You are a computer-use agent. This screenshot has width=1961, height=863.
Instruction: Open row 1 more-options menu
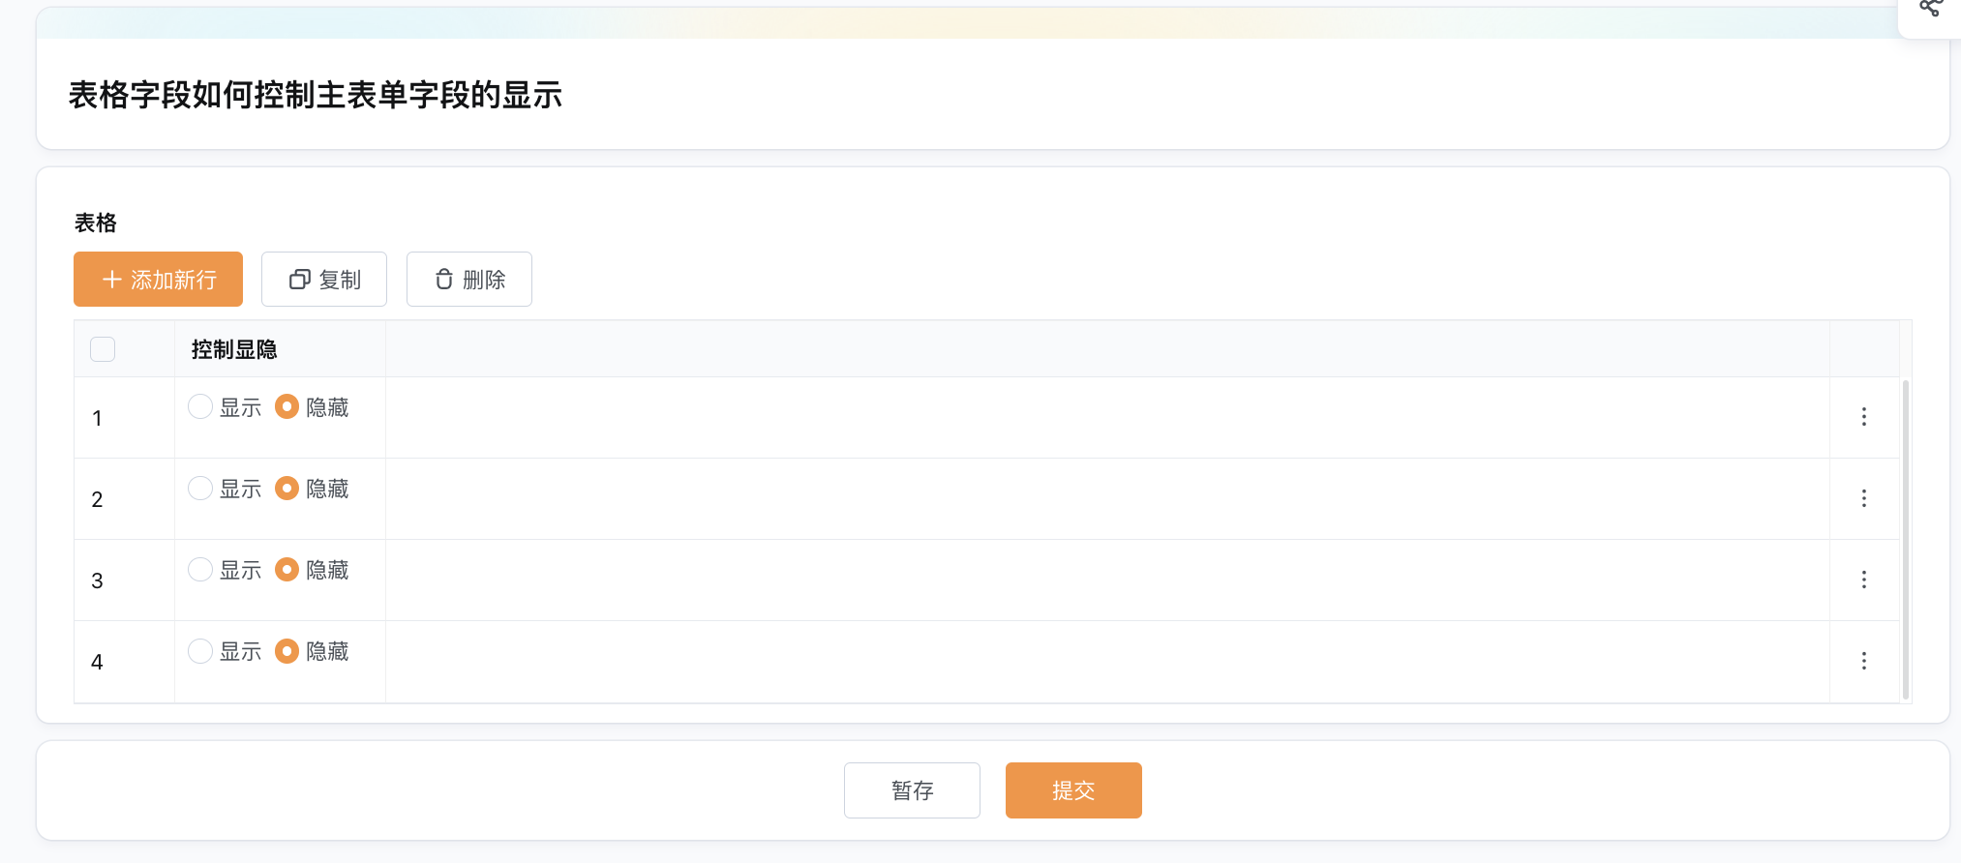click(x=1864, y=417)
